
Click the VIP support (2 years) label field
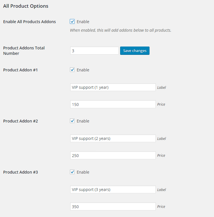[113, 138]
